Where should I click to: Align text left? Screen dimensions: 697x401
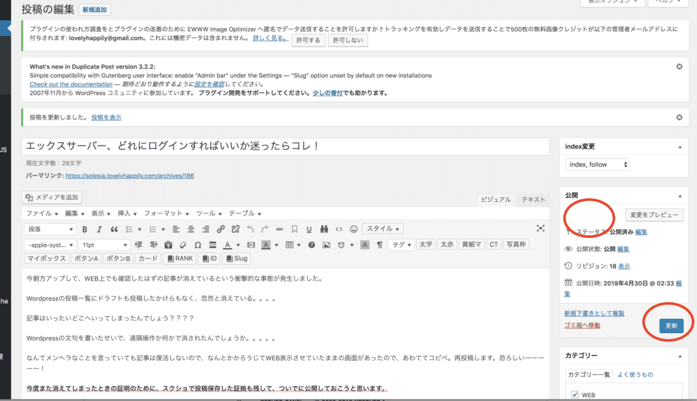tap(176, 229)
